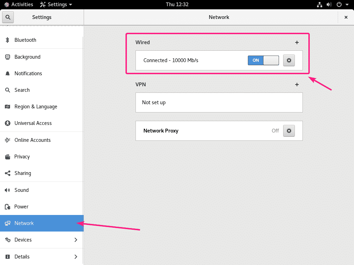The image size is (354, 265).
Task: Click the top bar volume icon
Action: (x=329, y=4)
